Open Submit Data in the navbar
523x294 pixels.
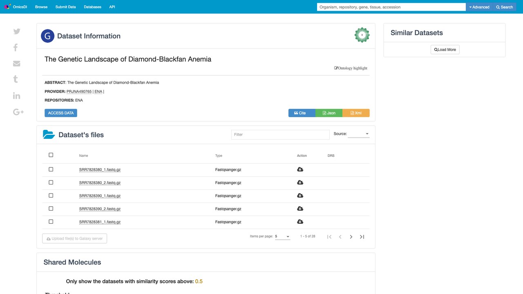[x=66, y=7]
